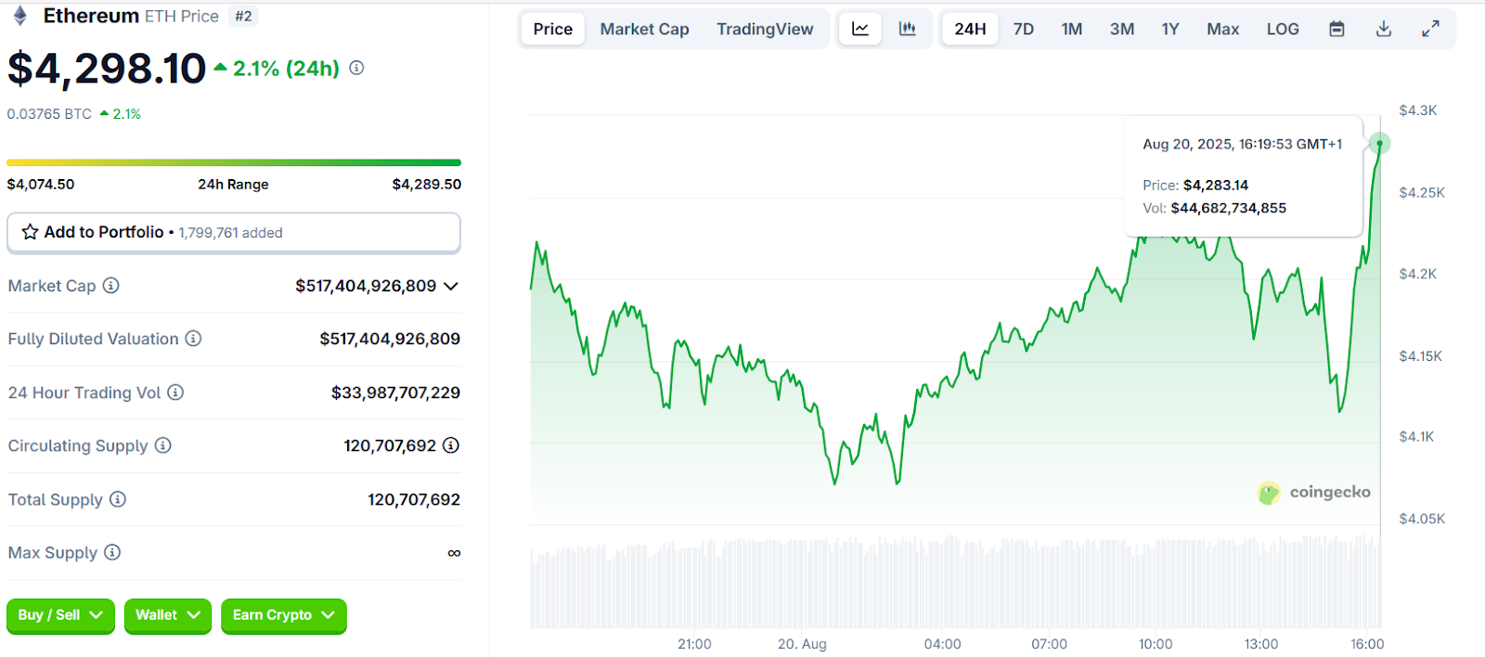Open the calendar date range picker
Image resolution: width=1485 pixels, height=657 pixels.
pos(1336,29)
